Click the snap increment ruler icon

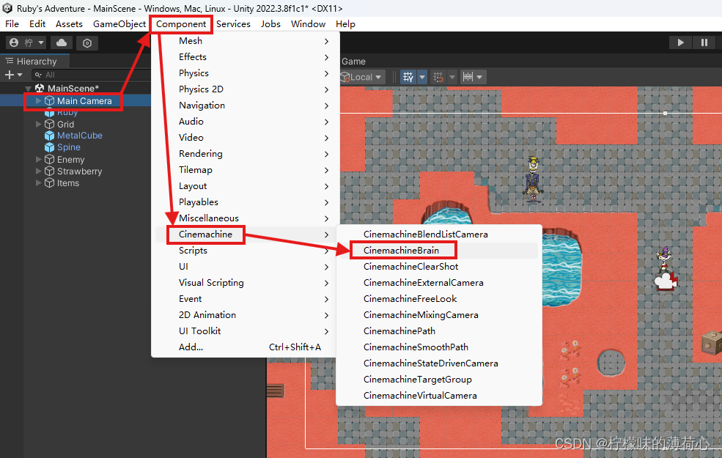coord(468,76)
